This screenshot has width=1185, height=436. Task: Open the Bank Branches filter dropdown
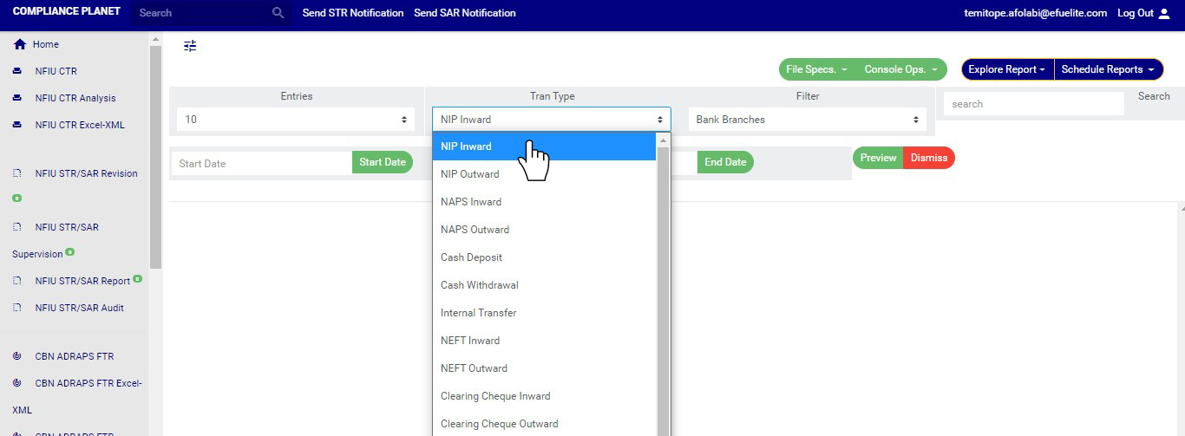click(807, 120)
